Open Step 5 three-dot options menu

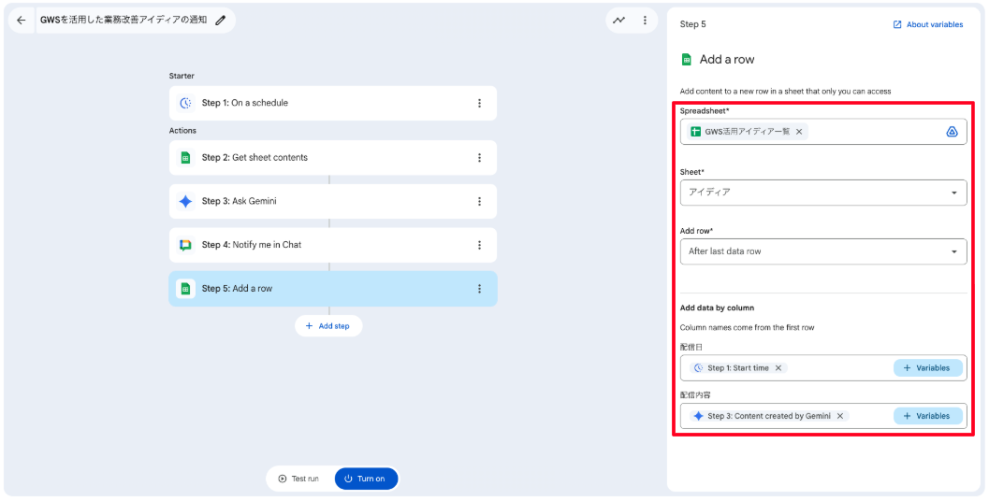tap(479, 289)
